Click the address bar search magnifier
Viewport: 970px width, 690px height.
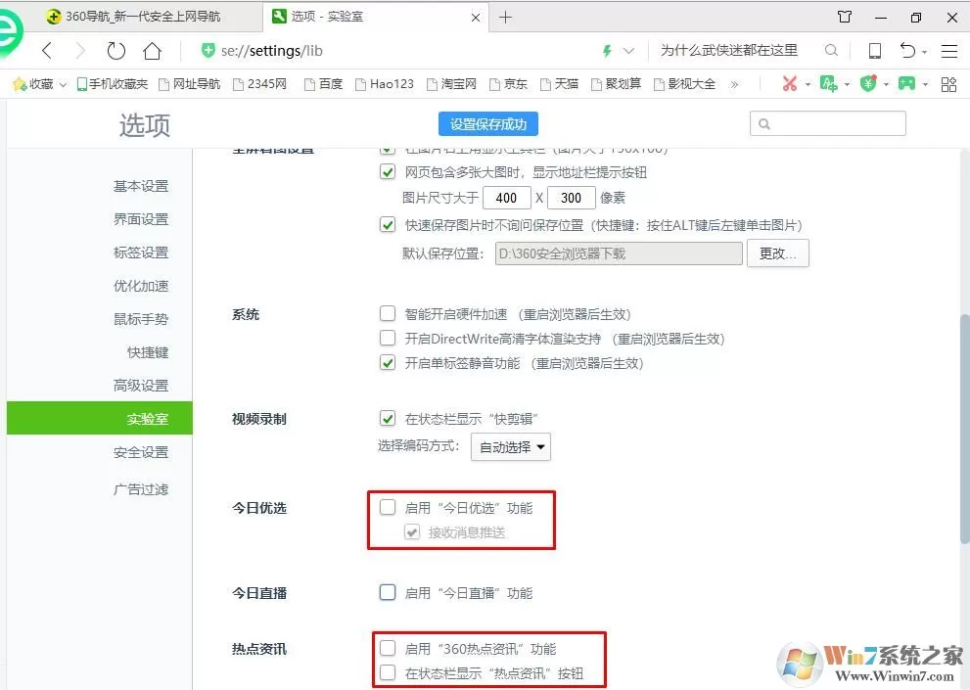point(831,51)
